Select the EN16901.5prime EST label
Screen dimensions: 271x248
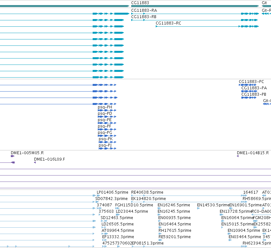pyautogui.click(x=246, y=205)
